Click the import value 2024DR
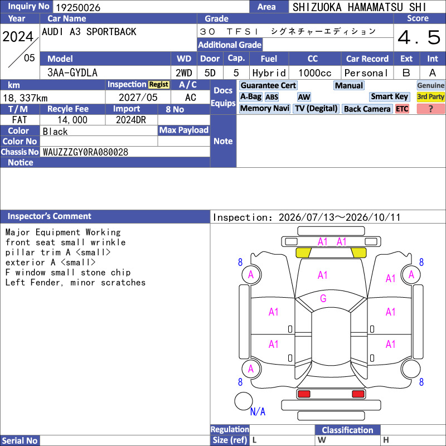Screen dimensions: 446x446 point(131,120)
